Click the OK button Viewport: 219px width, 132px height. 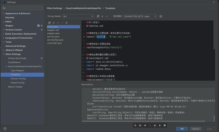point(182,129)
